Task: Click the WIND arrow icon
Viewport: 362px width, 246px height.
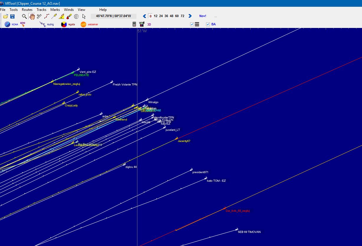Action: [x=23, y=24]
